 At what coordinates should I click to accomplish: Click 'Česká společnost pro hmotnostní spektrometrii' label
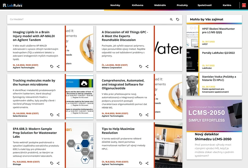coord(215,90)
